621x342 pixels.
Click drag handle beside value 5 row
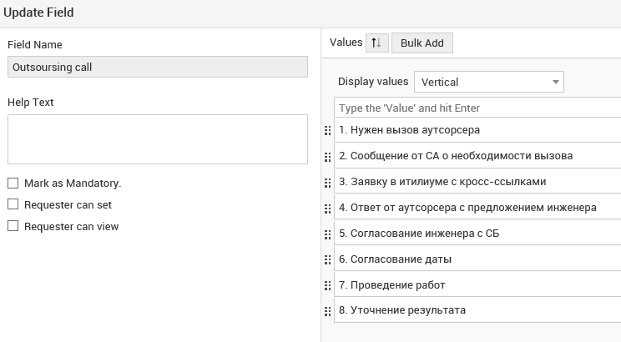point(327,234)
